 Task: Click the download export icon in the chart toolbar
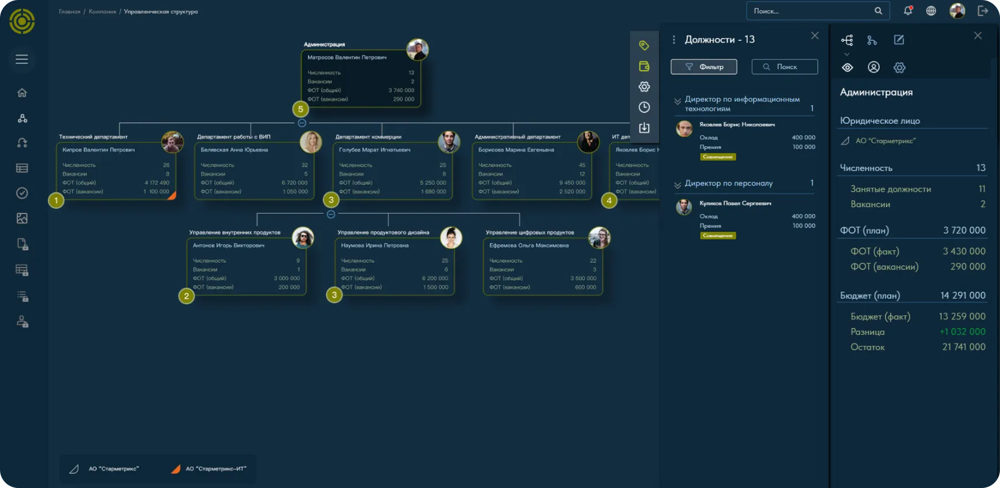click(644, 128)
